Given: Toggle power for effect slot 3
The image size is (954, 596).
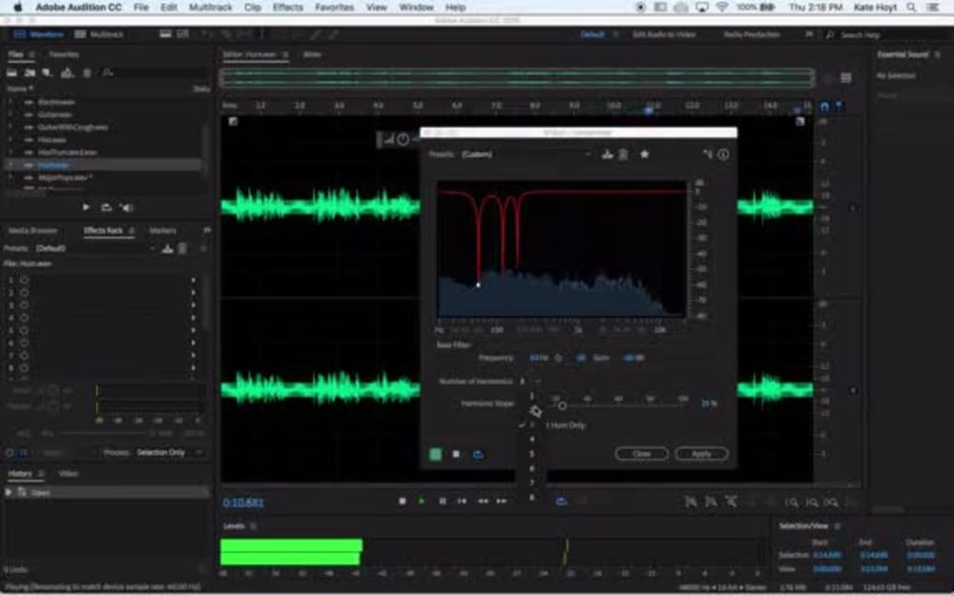Looking at the screenshot, I should [25, 305].
